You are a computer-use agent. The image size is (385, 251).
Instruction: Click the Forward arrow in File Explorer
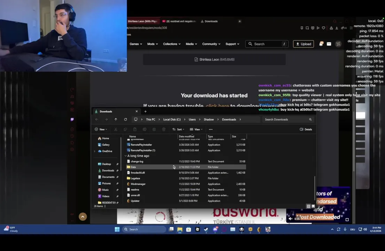pos(106,120)
